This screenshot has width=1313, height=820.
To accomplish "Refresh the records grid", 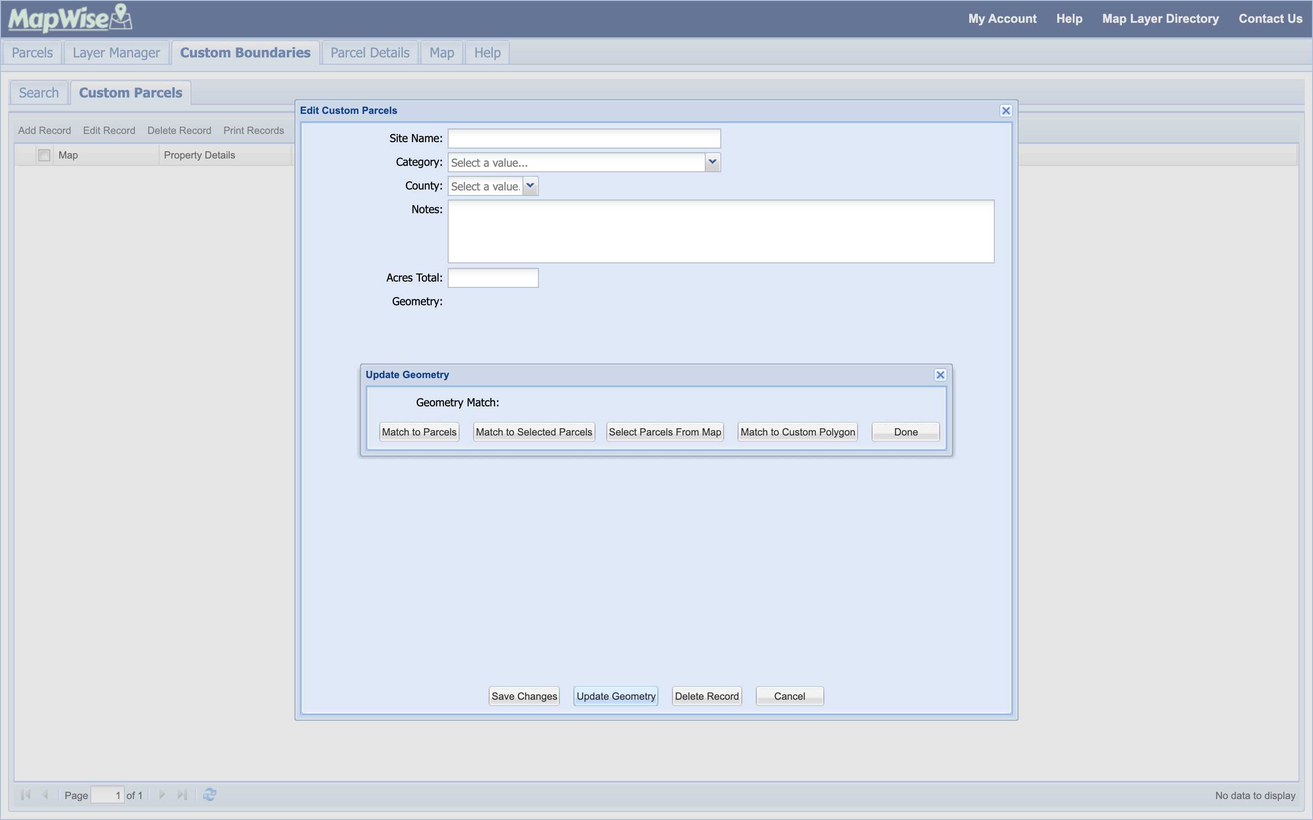I will 209,794.
